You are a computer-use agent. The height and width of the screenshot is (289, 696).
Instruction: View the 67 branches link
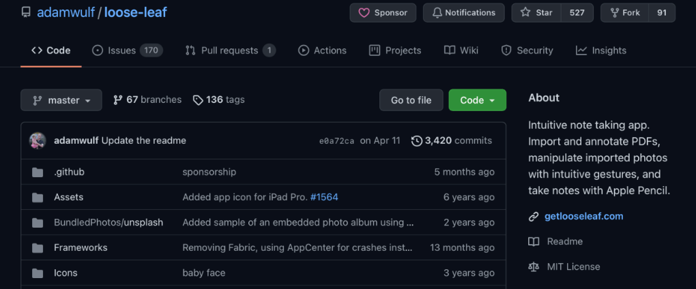tap(147, 100)
